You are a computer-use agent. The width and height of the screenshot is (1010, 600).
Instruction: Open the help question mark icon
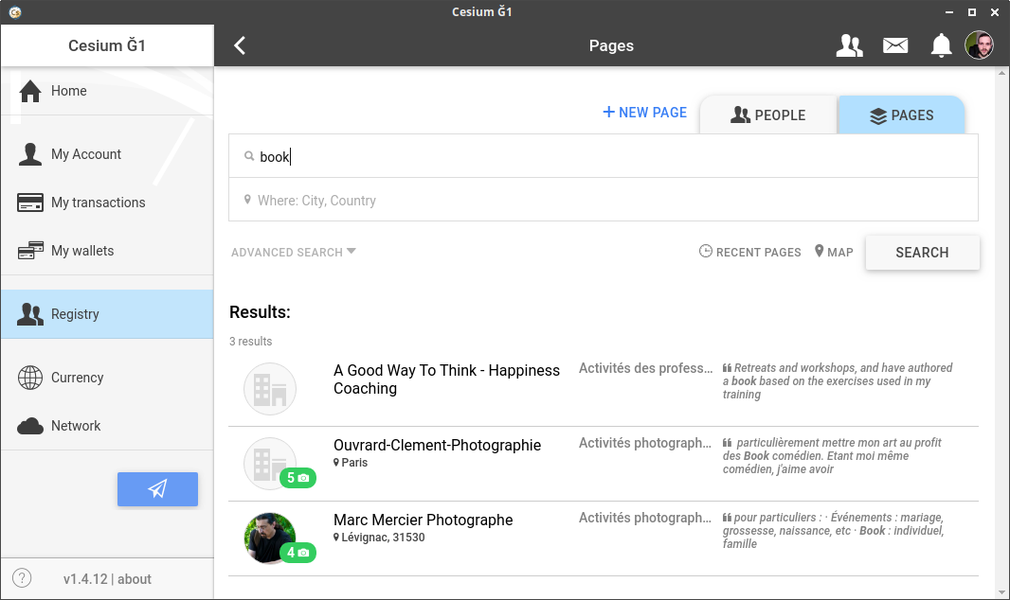[22, 578]
